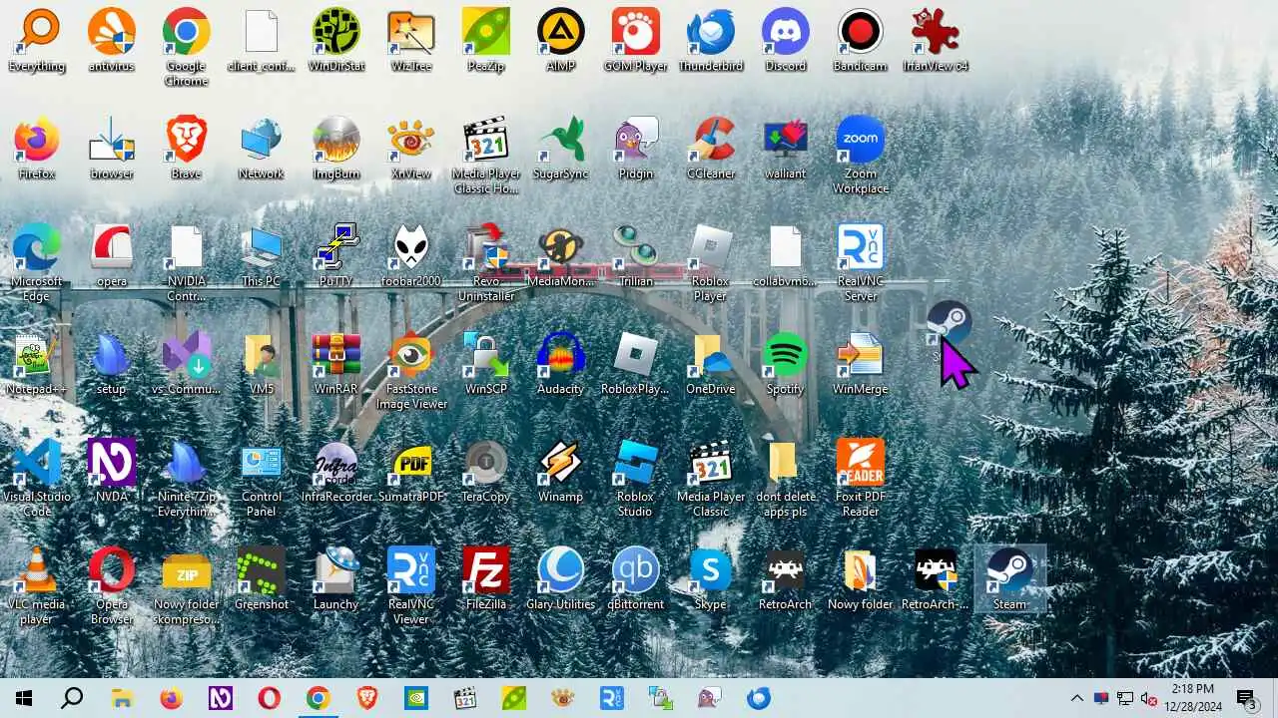This screenshot has width=1278, height=718.
Task: Select the Media Player Classic Home Cinema icon
Action: [486, 155]
